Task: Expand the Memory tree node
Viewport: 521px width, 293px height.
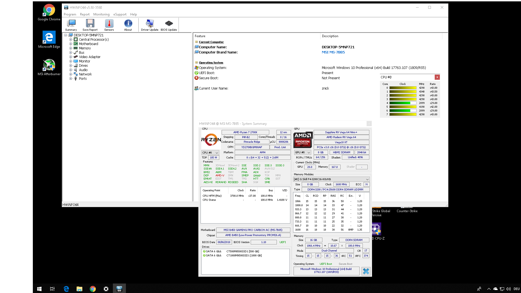Action: pos(71,48)
